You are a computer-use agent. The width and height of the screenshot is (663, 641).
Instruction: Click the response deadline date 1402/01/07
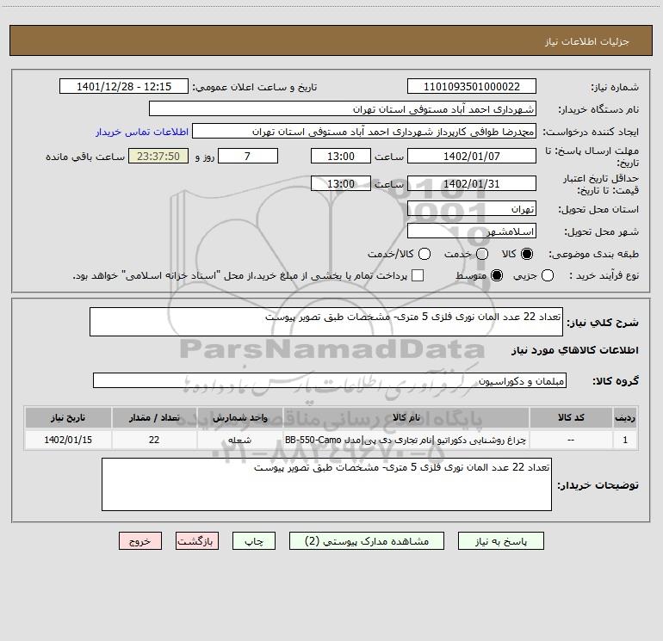(x=472, y=156)
